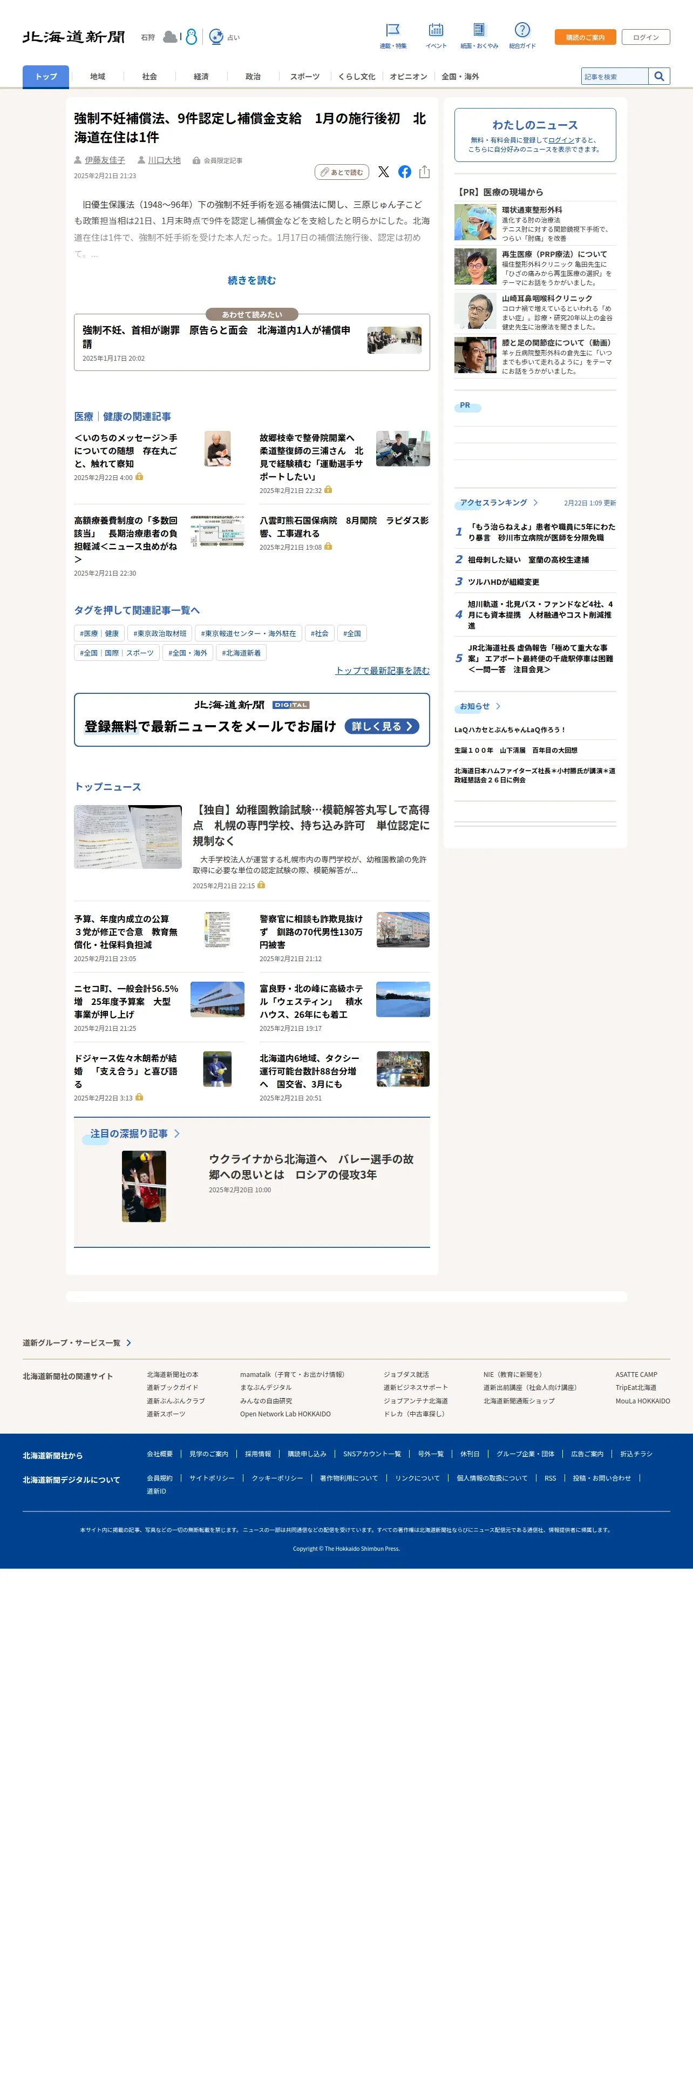Image resolution: width=693 pixels, height=2080 pixels.
Task: Open the 社会 menu
Action: (150, 76)
